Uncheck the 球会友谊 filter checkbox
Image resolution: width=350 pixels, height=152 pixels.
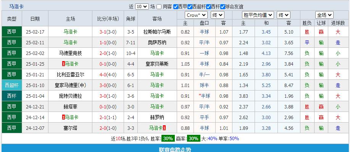click(x=223, y=7)
